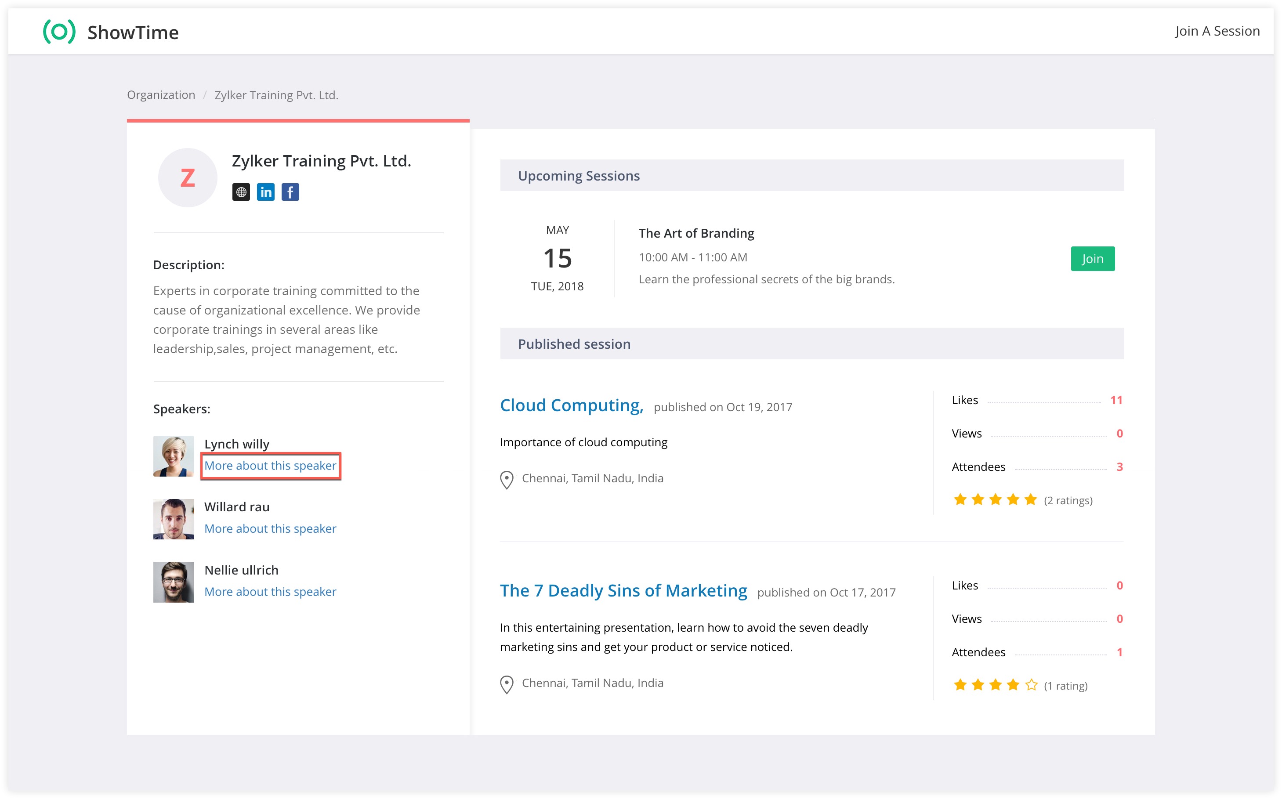The image size is (1282, 799).
Task: Open the LinkedIn icon link
Action: (x=265, y=192)
